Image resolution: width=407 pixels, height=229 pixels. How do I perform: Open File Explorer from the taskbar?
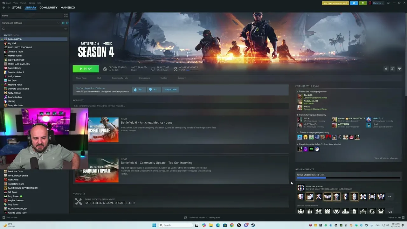tap(211, 225)
